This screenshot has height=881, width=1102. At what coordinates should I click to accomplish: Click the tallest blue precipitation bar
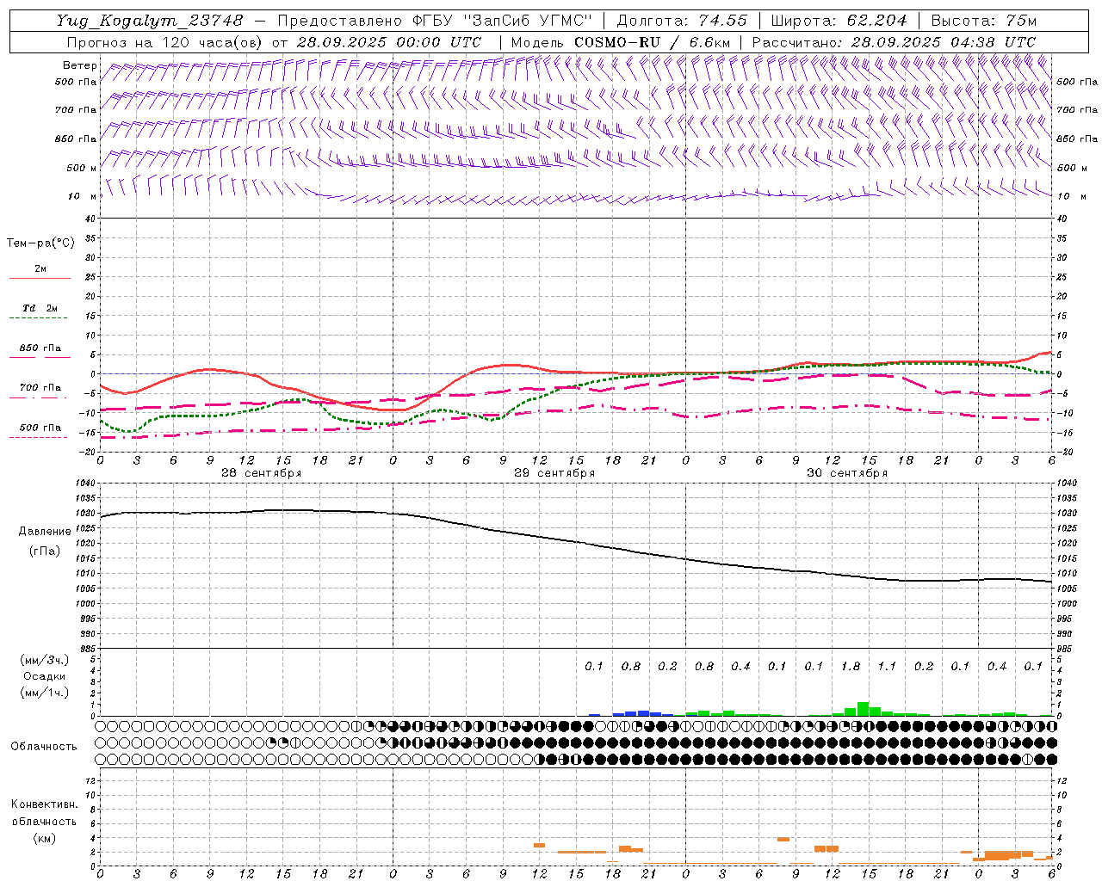tap(643, 713)
